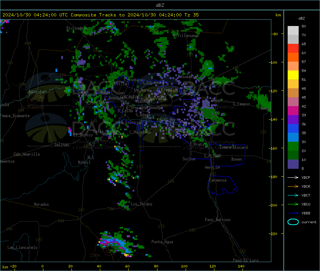Image resolution: width=320 pixels, height=271 pixels.
Task: Select the slate 5-10 dBZ swatch
Action: [x=293, y=164]
